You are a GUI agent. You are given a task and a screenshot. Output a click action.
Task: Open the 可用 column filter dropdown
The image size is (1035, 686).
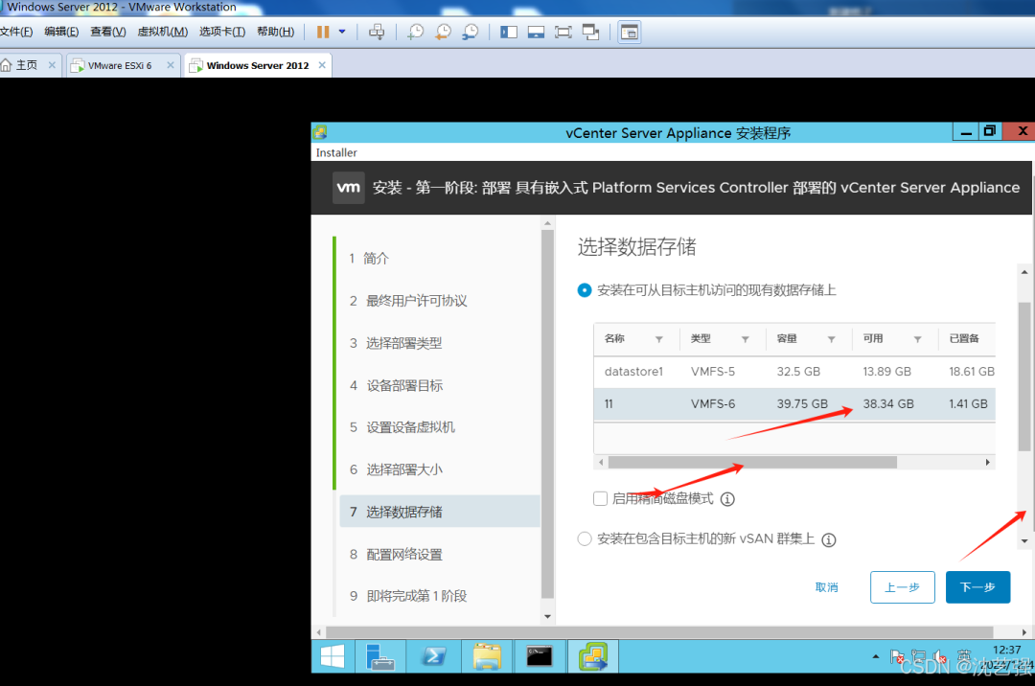tap(917, 339)
